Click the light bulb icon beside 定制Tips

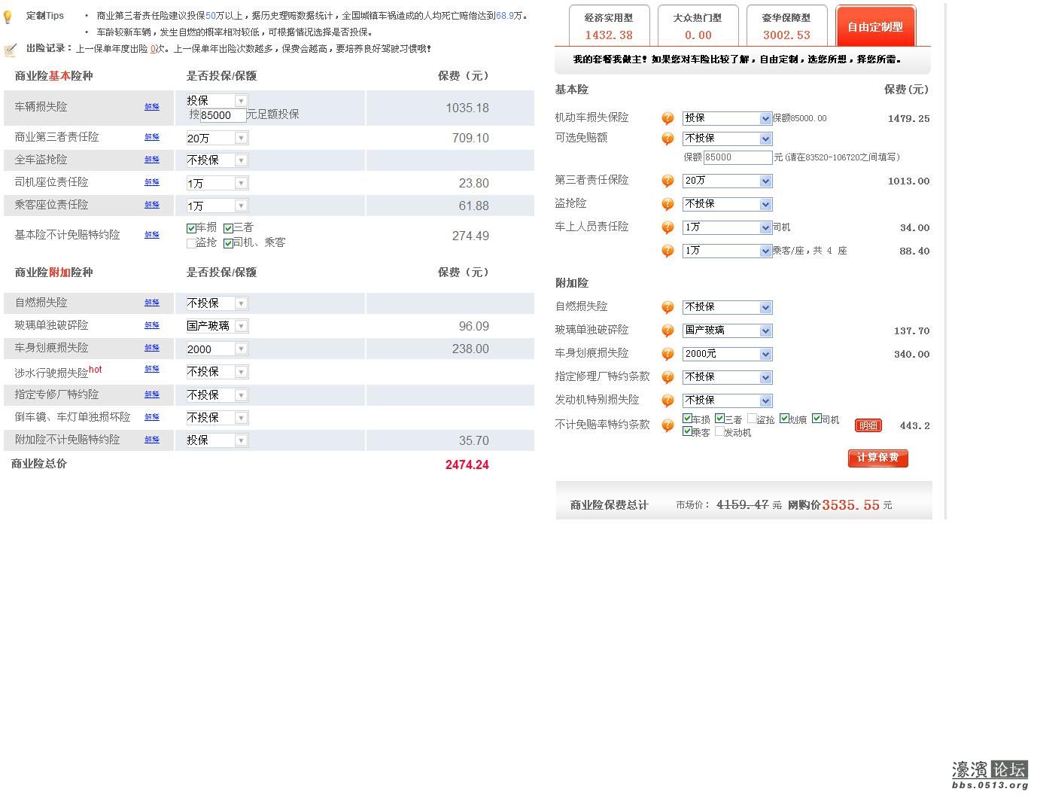[x=8, y=15]
